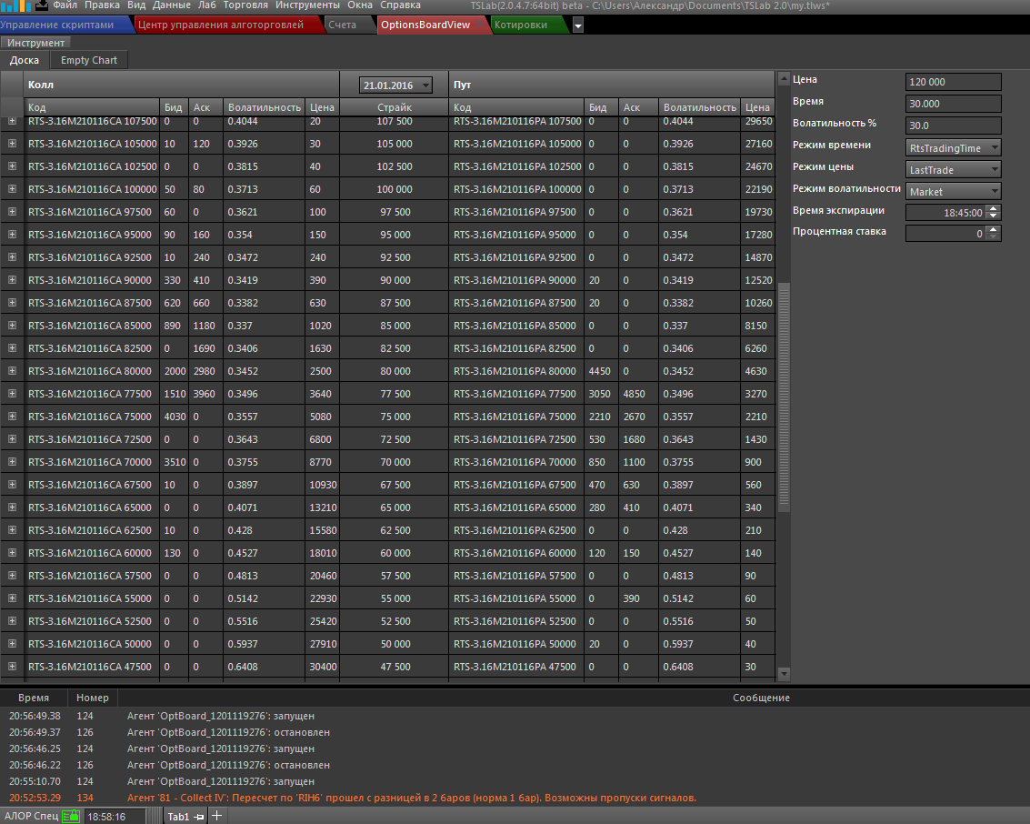Open the Правка menu
Image resolution: width=1030 pixels, height=824 pixels.
(x=102, y=5)
